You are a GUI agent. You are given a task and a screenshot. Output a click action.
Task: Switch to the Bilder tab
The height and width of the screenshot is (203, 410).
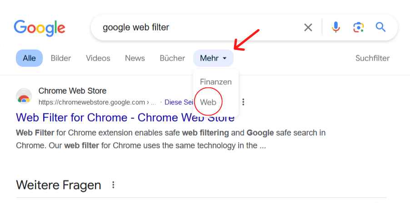(61, 58)
